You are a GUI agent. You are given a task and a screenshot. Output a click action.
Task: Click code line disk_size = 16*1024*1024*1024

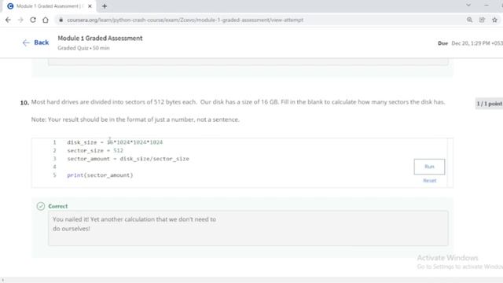[x=115, y=142]
